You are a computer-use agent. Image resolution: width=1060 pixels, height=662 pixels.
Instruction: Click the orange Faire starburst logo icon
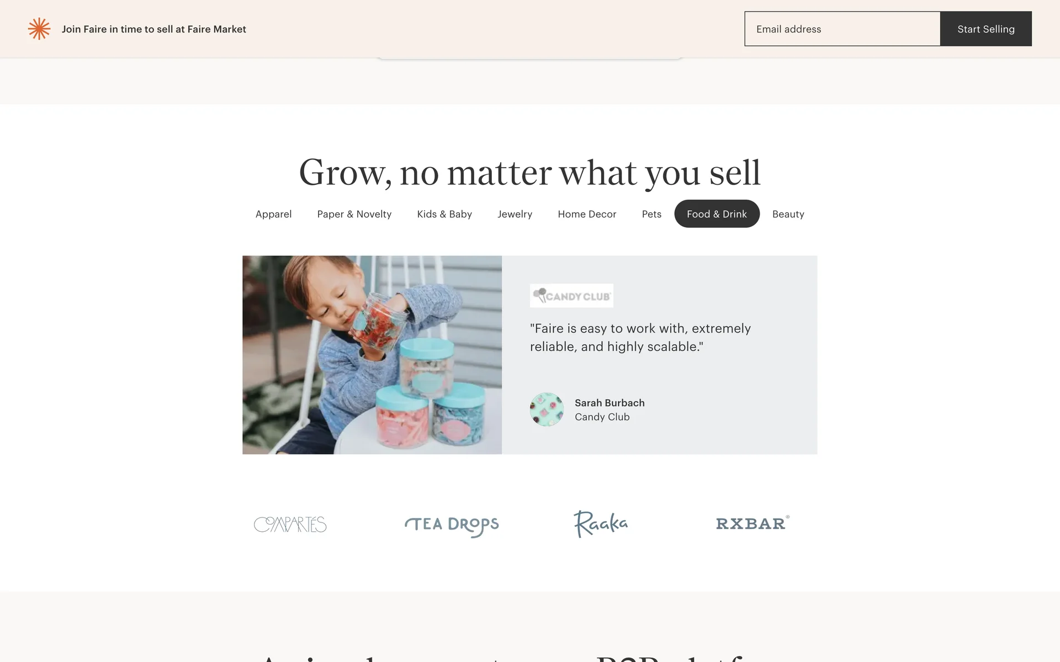pos(39,29)
